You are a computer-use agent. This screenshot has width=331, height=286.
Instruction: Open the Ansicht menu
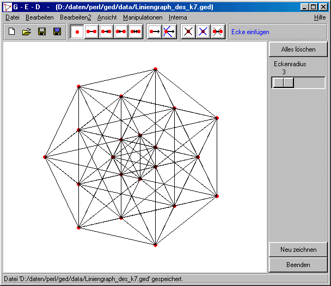107,17
